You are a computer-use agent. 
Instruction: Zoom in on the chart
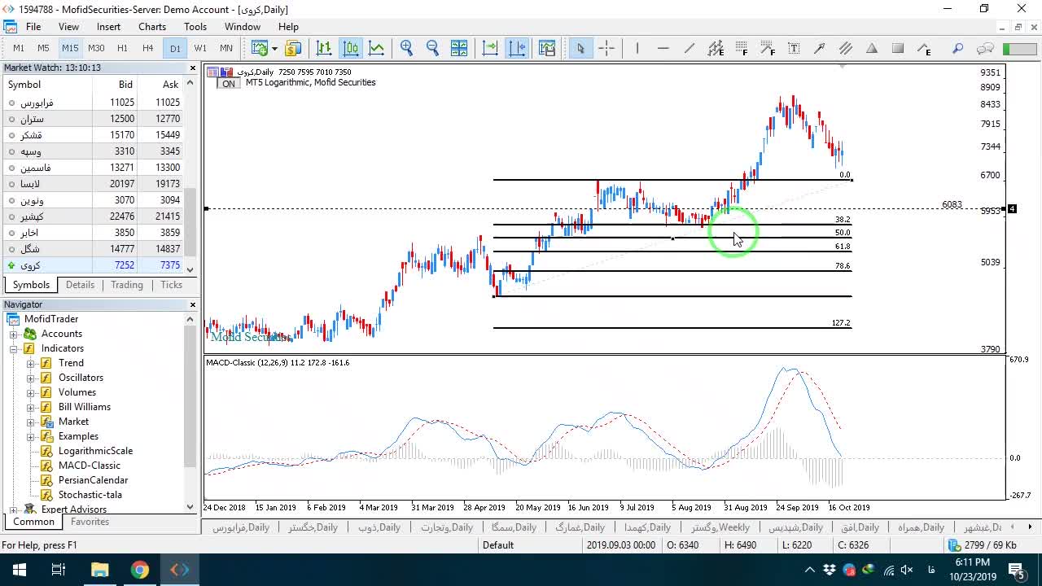[x=406, y=48]
